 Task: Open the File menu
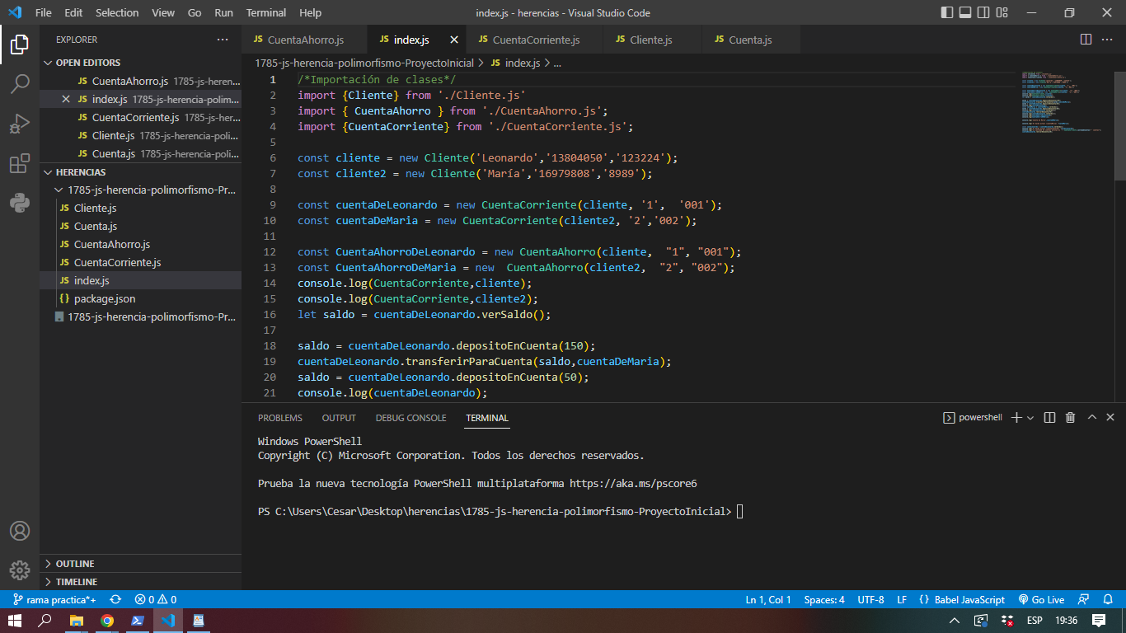43,12
